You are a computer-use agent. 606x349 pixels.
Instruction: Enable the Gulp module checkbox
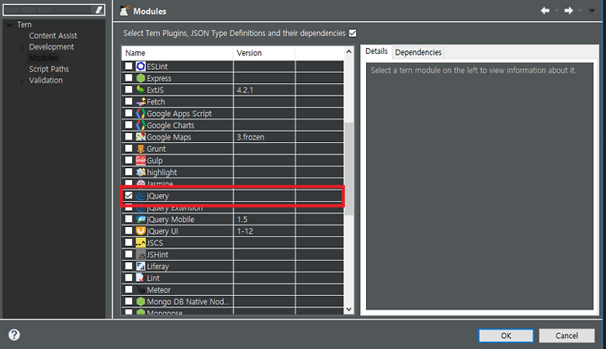129,160
